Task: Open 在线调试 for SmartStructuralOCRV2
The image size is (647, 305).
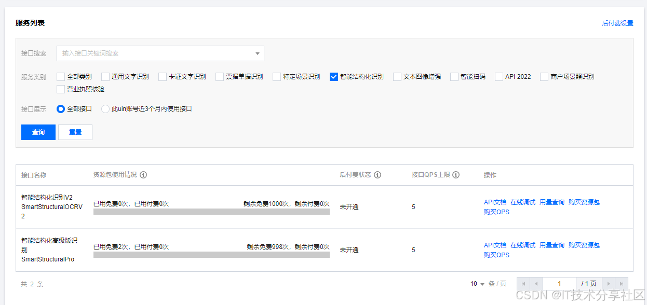Action: tap(523, 202)
